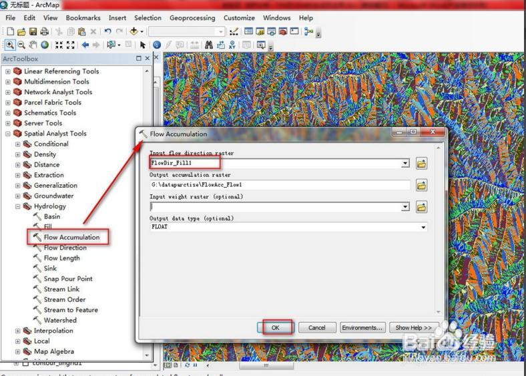Screen dimensions: 526x376
Task: Browse for input flow direction raster
Action: click(421, 164)
